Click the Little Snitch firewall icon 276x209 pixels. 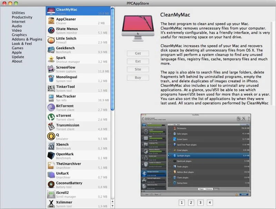coord(51,40)
